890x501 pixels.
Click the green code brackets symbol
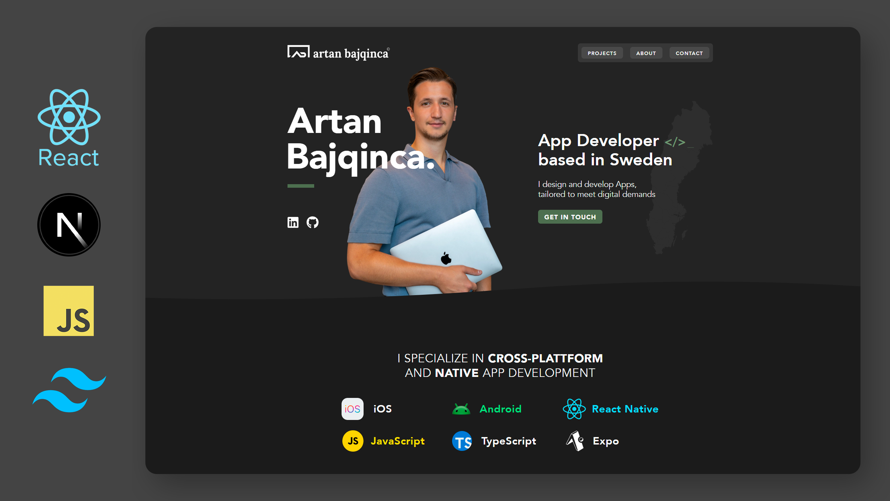[675, 142]
